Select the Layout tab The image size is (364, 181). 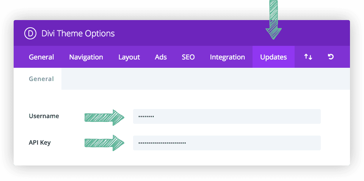(x=129, y=57)
